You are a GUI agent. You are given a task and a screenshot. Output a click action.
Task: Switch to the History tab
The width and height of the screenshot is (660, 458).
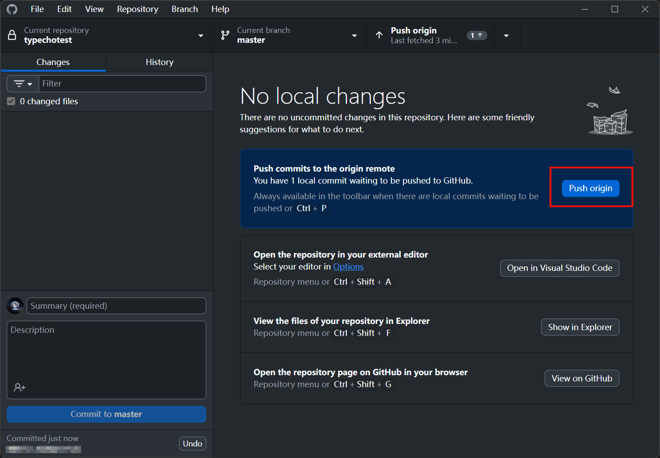point(159,62)
